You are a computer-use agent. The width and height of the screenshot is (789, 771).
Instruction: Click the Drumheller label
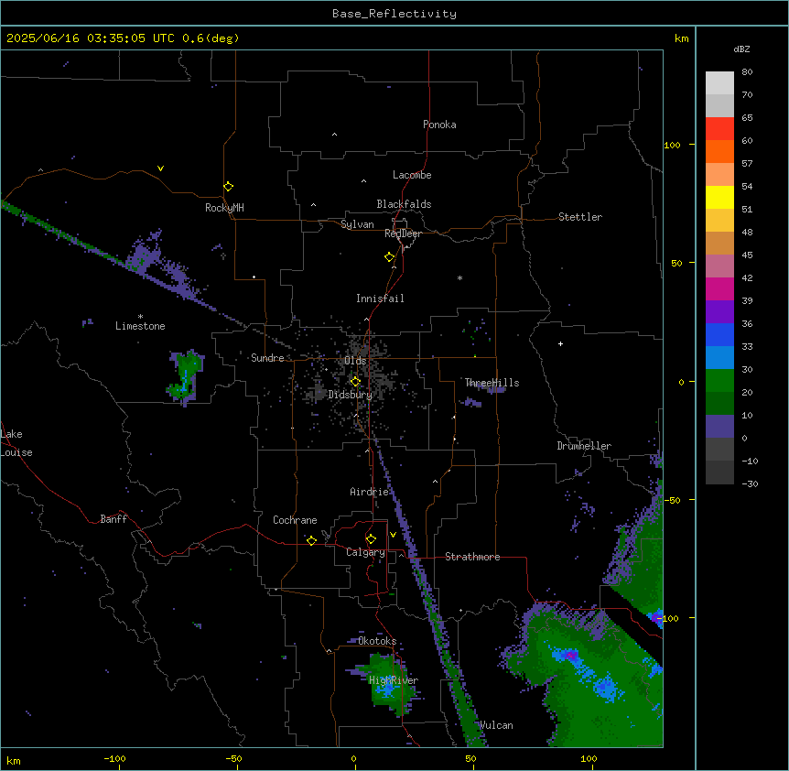click(584, 446)
